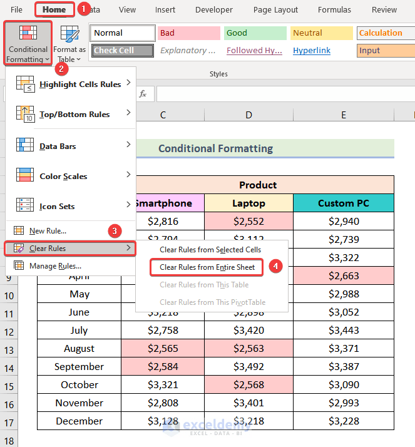Expand Color Scales submenu arrow
Viewport: 415px width, 447px height.
pyautogui.click(x=128, y=175)
